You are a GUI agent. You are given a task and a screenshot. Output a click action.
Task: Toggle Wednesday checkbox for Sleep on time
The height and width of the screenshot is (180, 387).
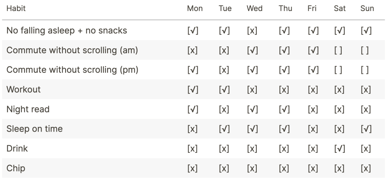(x=252, y=129)
